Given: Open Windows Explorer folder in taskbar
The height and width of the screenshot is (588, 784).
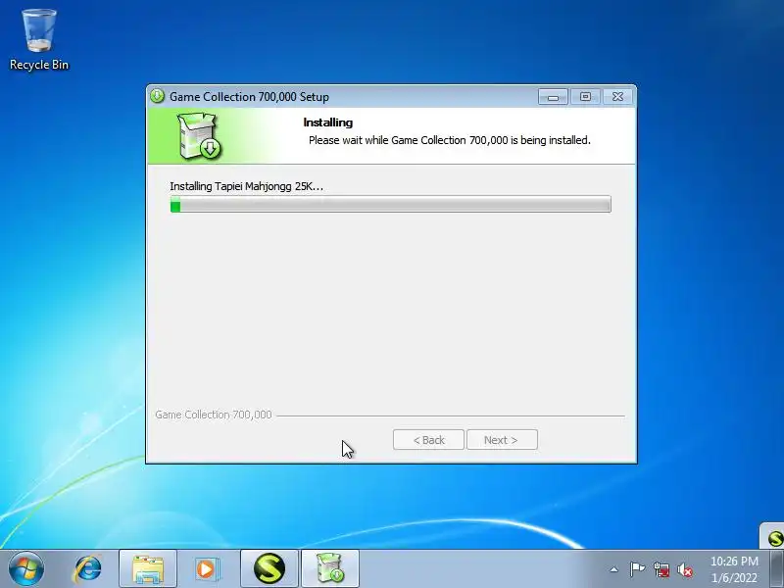Looking at the screenshot, I should pos(148,569).
